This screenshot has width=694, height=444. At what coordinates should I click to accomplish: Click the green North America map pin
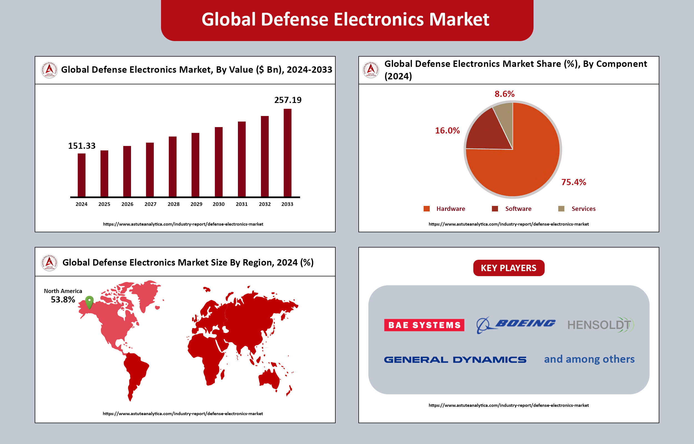click(89, 302)
